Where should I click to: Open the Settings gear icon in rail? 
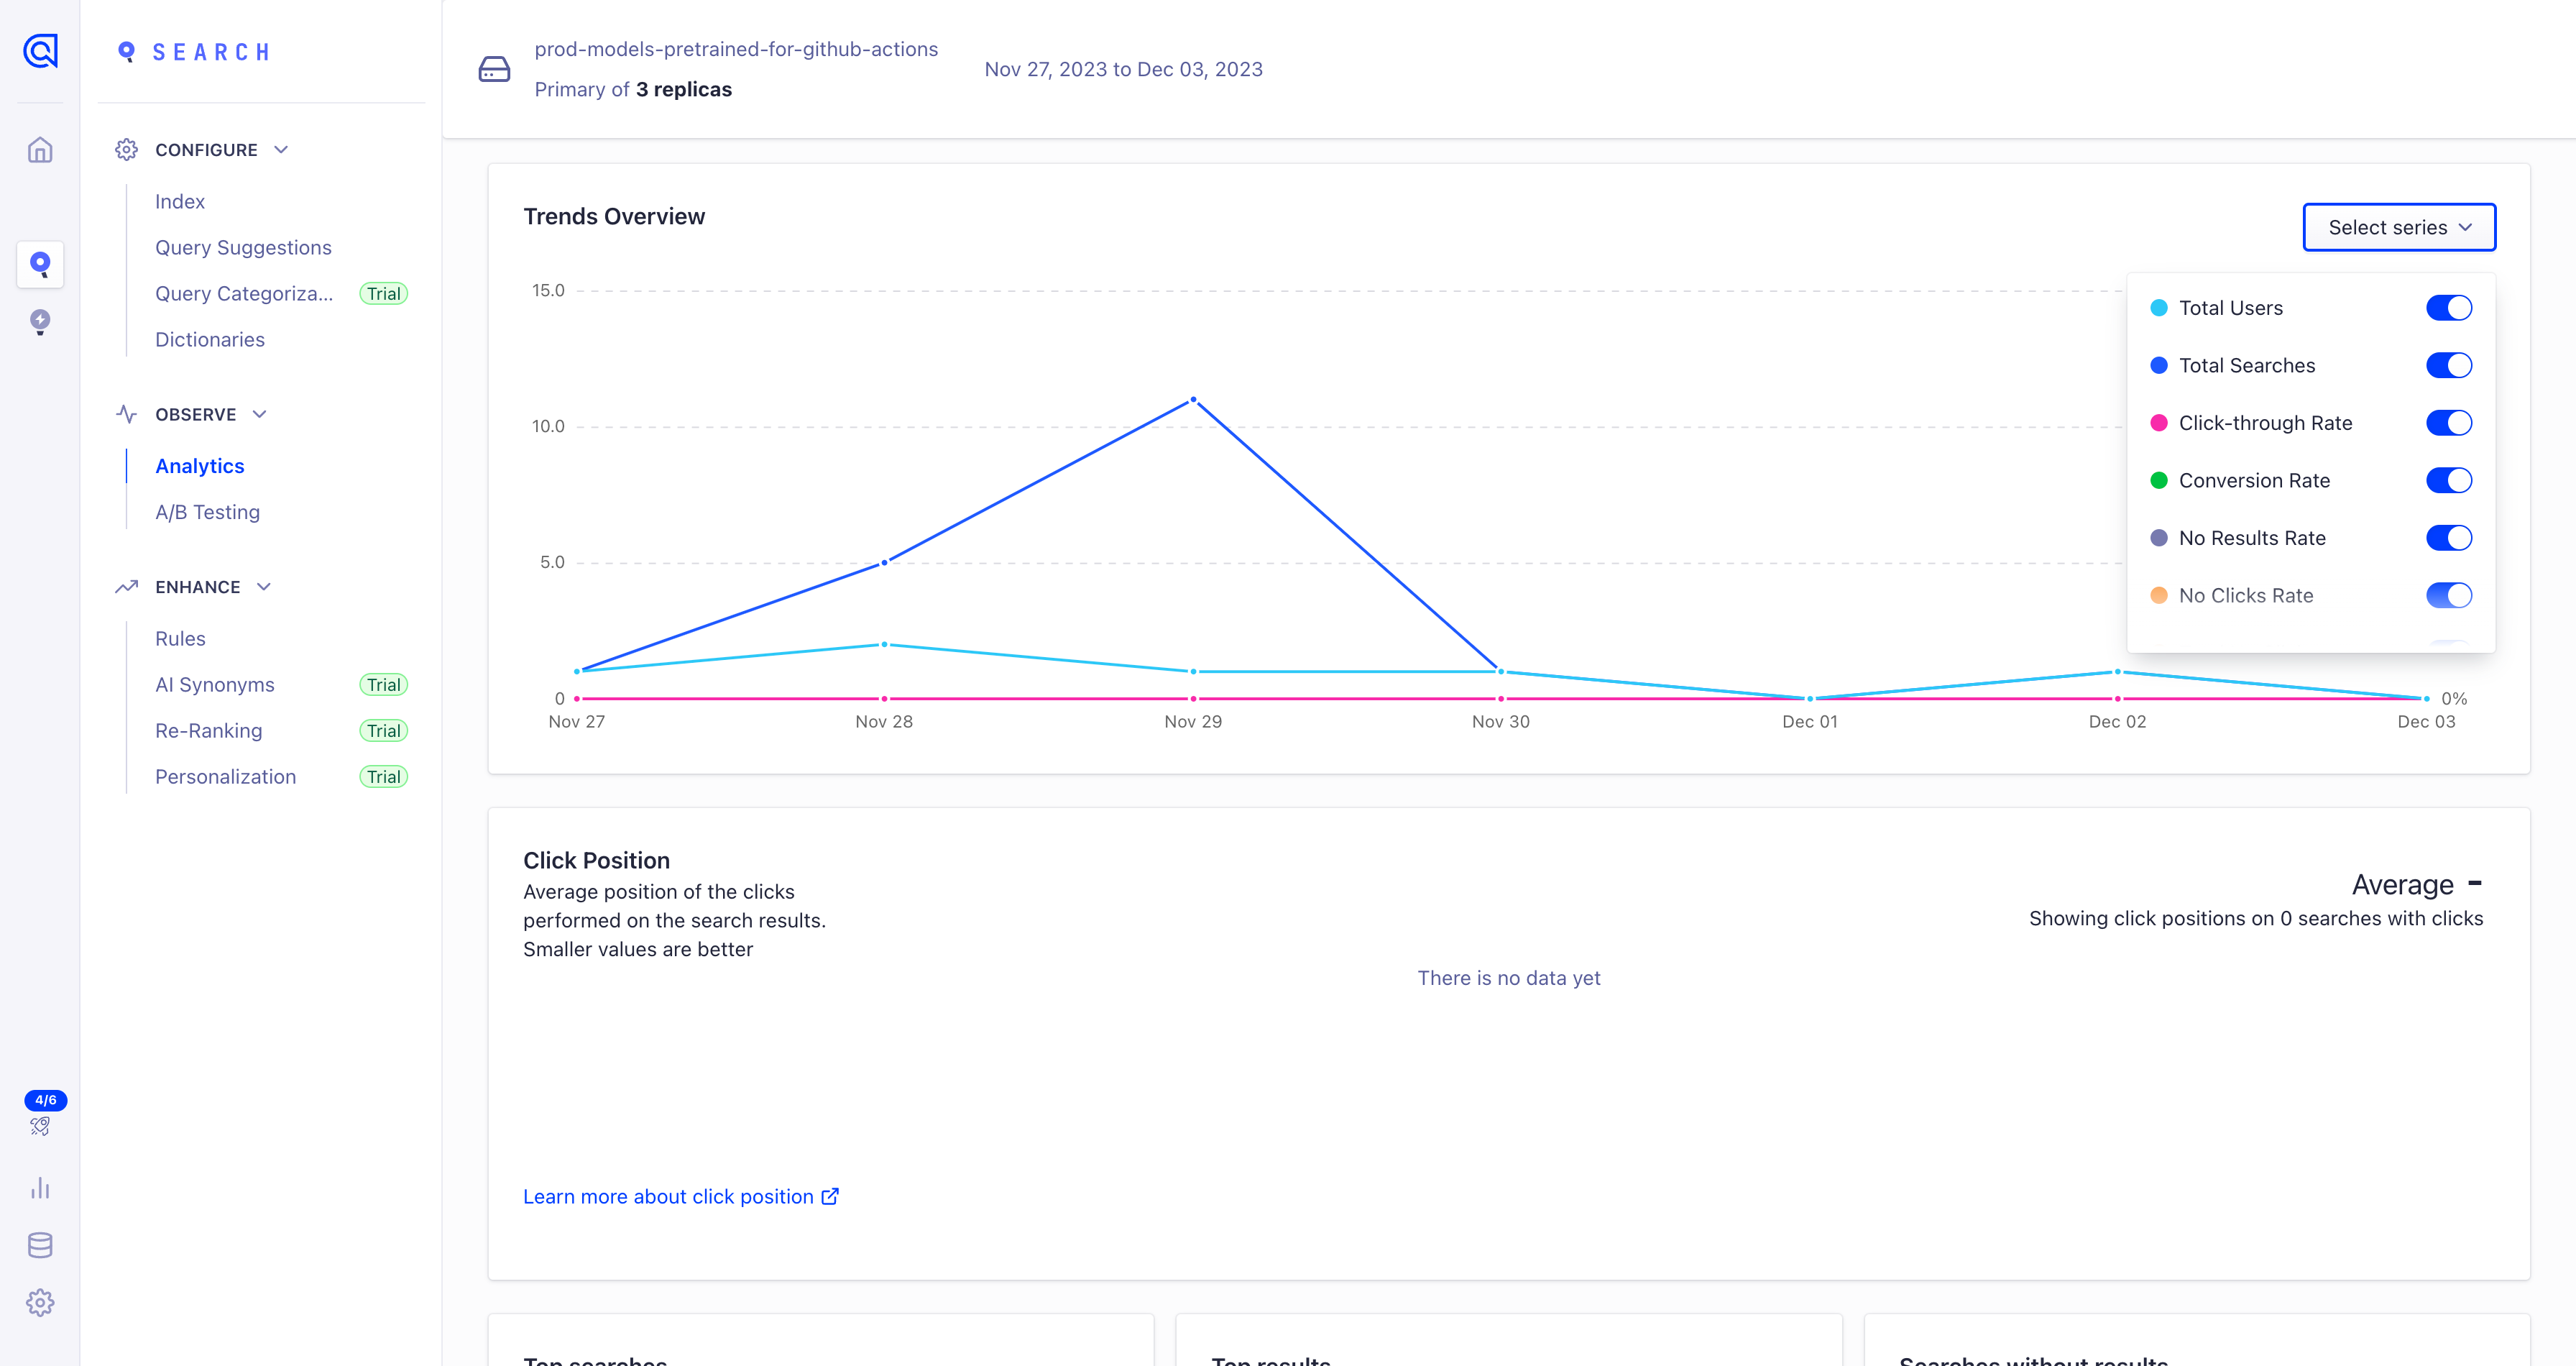tap(40, 1302)
